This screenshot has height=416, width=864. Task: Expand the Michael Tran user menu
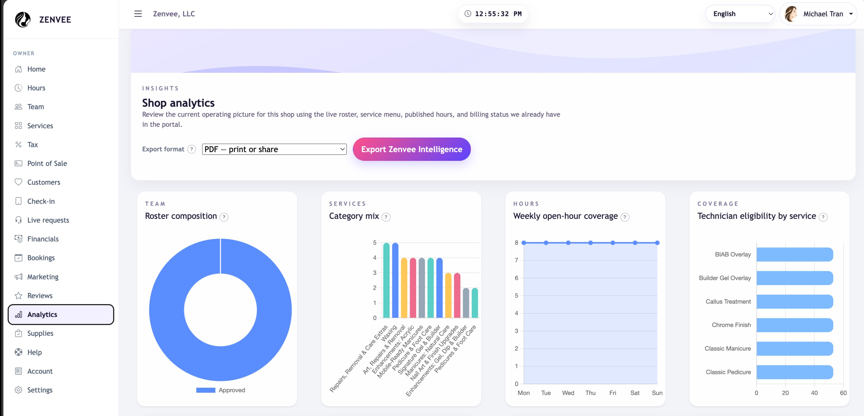(x=818, y=14)
